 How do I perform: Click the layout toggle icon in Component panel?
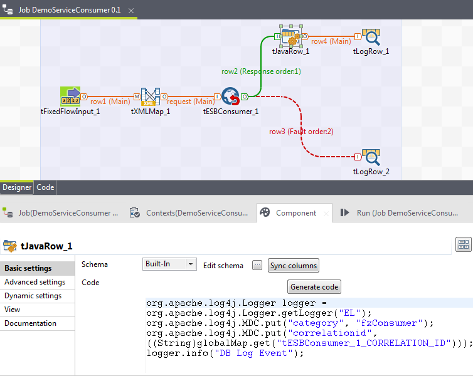click(x=464, y=244)
